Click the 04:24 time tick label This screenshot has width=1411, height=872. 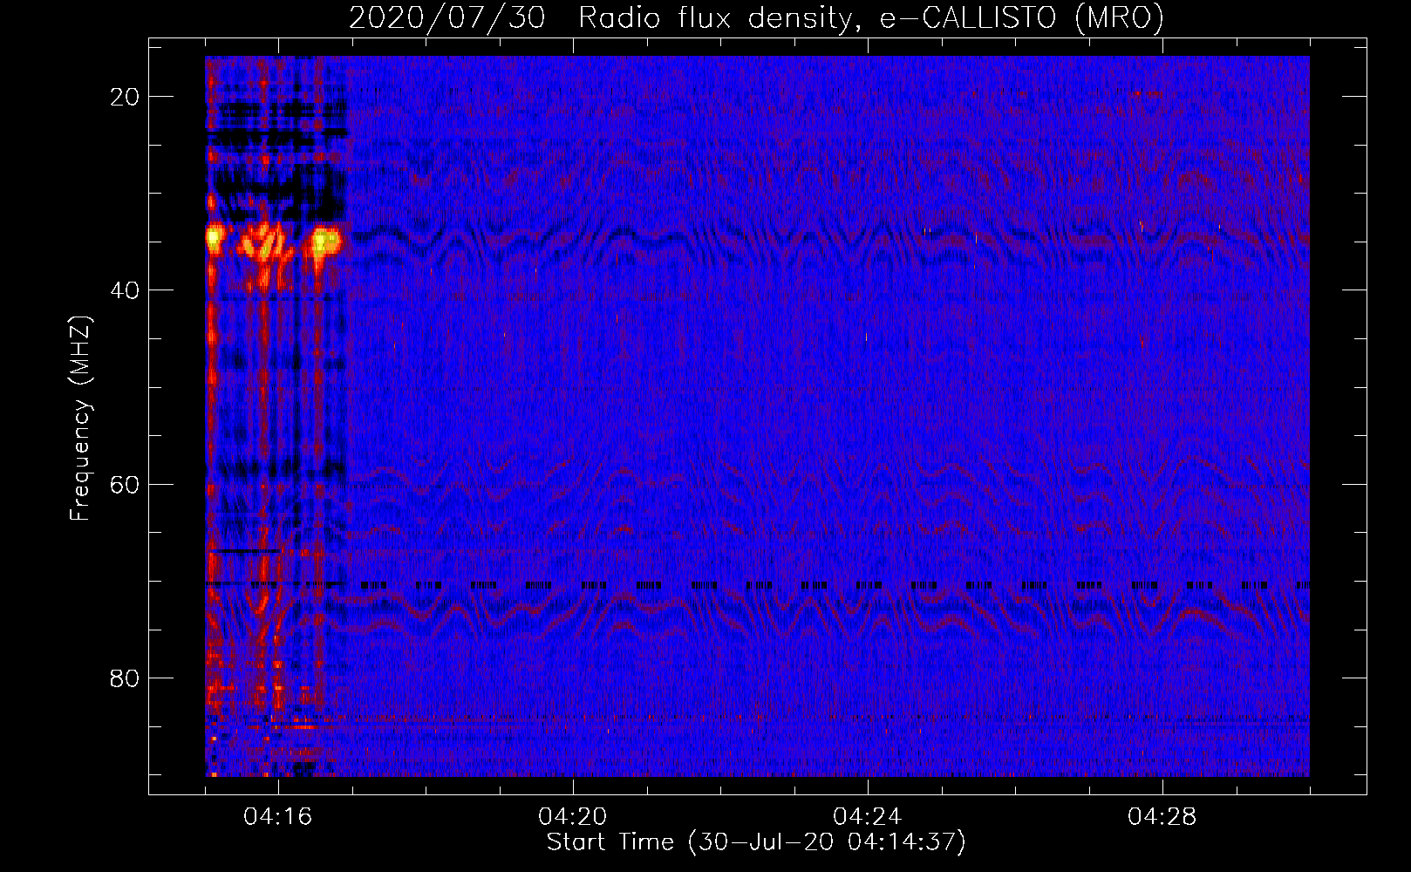pyautogui.click(x=868, y=817)
